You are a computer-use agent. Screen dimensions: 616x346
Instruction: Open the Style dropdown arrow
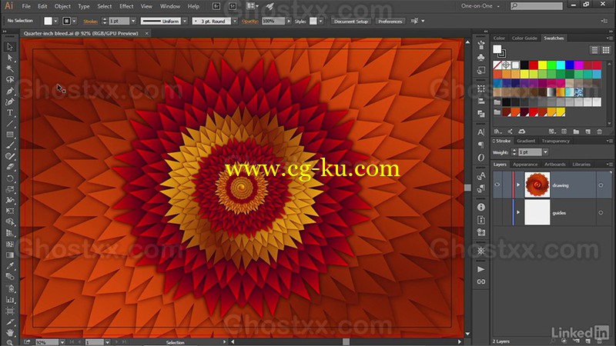click(321, 22)
